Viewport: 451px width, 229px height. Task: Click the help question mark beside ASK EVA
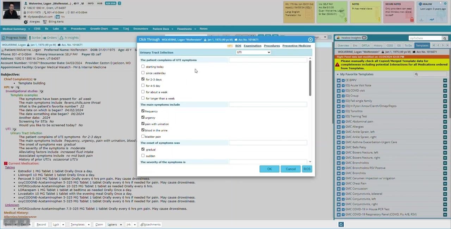pyautogui.click(x=119, y=4)
